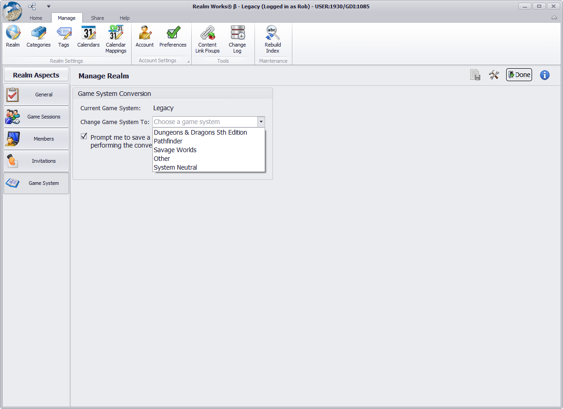Image resolution: width=563 pixels, height=409 pixels.
Task: Click the Choose a game system field
Action: pyautogui.click(x=205, y=122)
